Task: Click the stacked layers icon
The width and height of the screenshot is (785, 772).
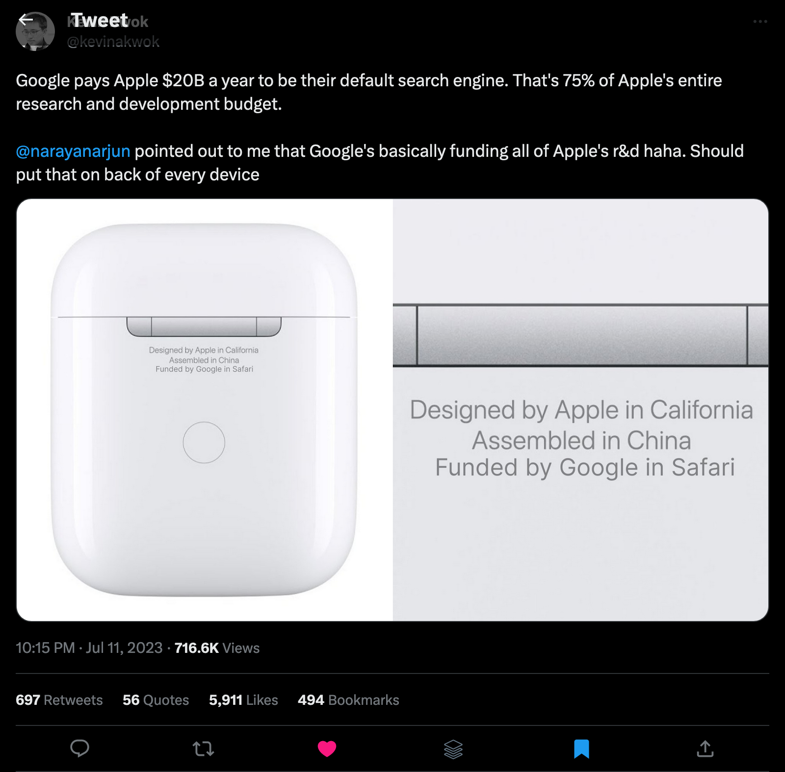Action: [453, 748]
